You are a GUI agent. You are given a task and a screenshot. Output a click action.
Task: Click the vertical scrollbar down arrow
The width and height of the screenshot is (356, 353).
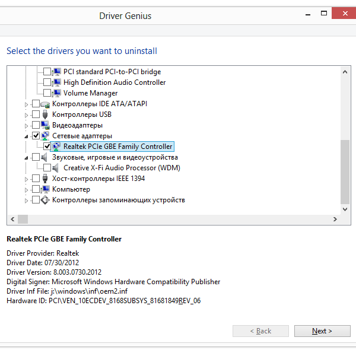[345, 209]
